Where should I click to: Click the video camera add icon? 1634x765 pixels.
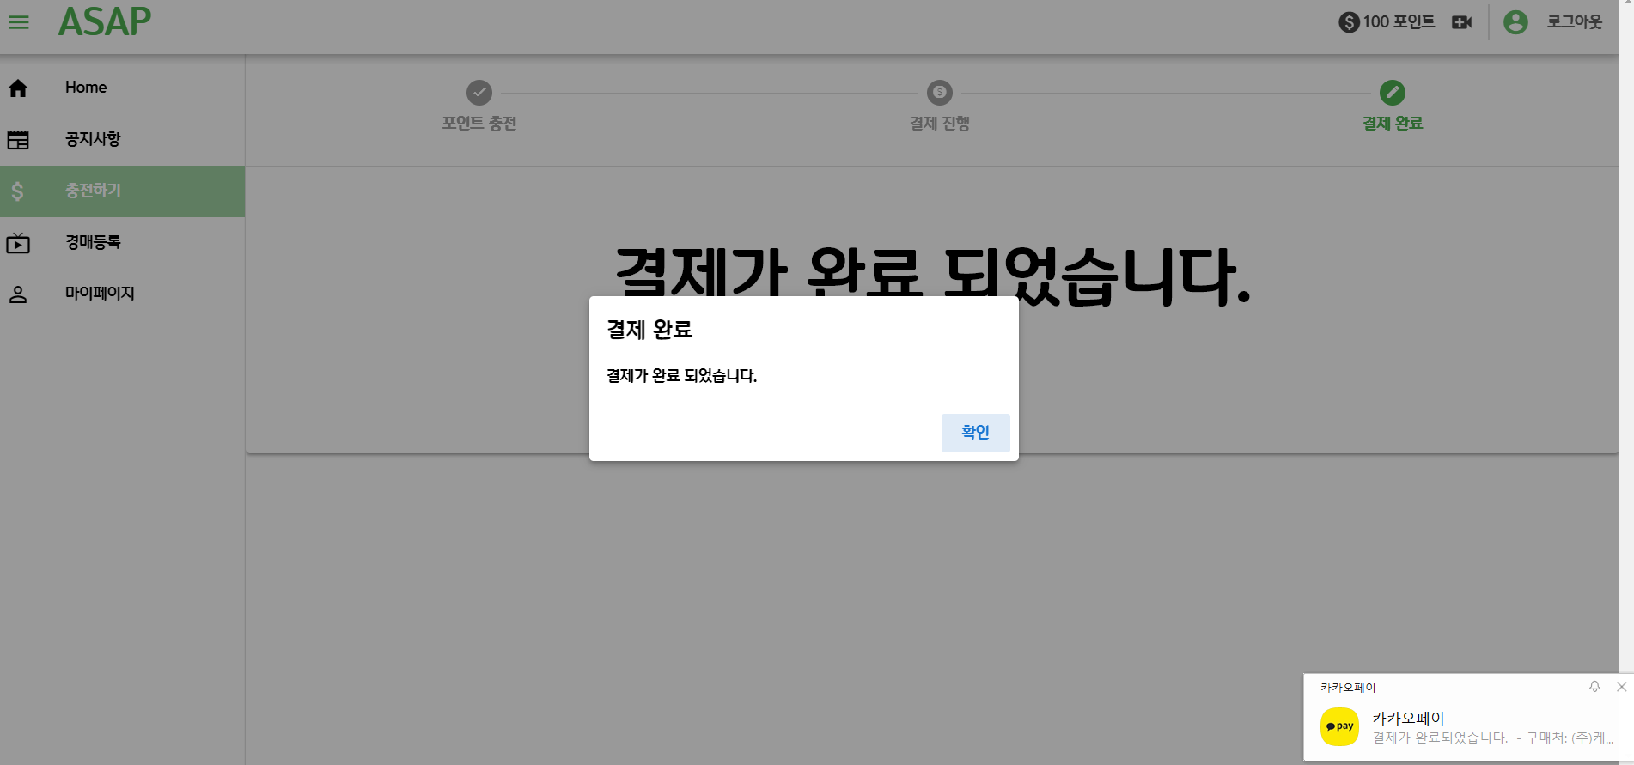pyautogui.click(x=1462, y=22)
